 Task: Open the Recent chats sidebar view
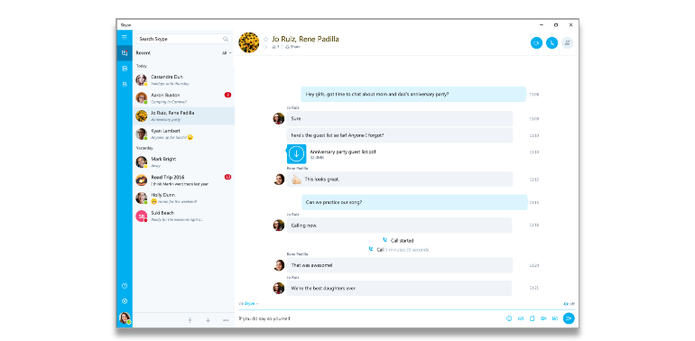pos(125,53)
